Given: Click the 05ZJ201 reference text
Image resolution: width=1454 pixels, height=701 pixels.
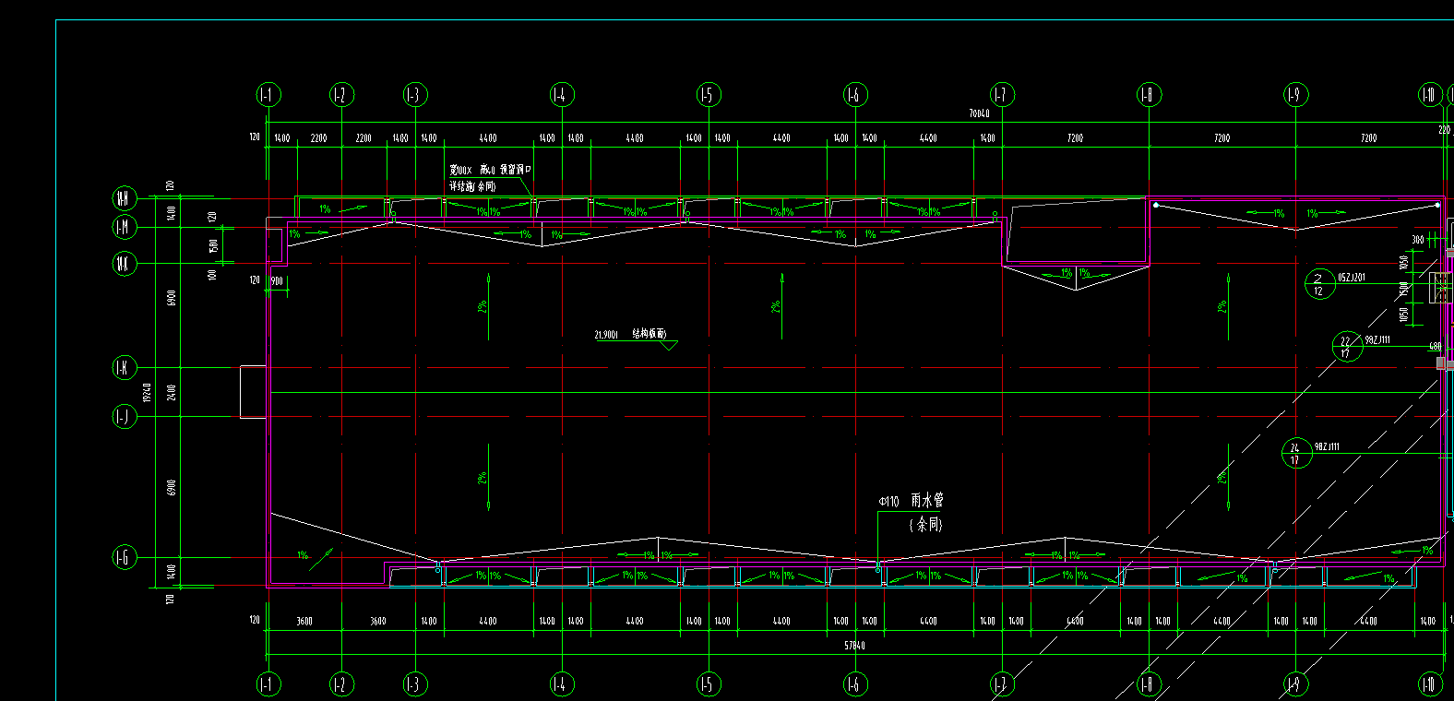Looking at the screenshot, I should (x=1352, y=277).
